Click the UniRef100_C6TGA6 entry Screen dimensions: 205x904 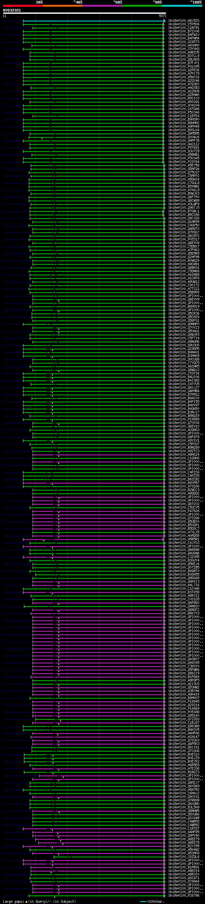click(184, 109)
